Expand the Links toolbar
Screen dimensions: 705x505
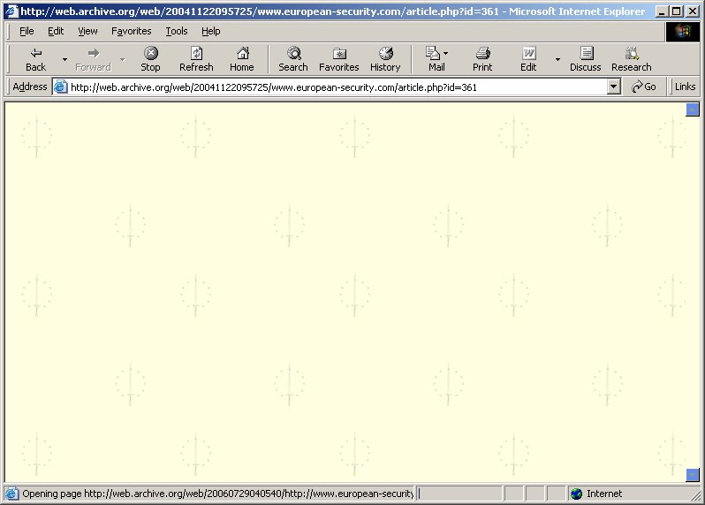(685, 87)
